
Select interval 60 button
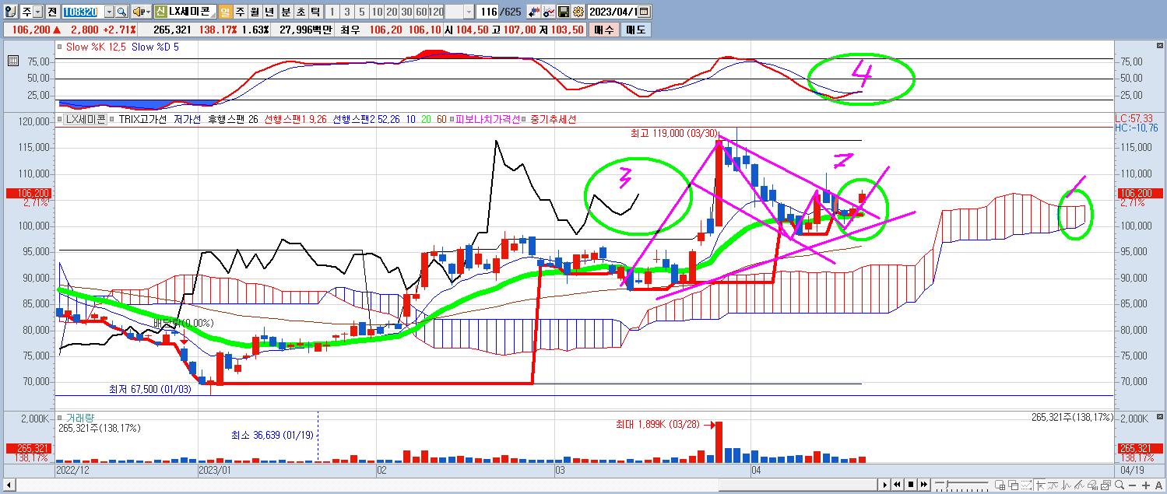tap(420, 12)
